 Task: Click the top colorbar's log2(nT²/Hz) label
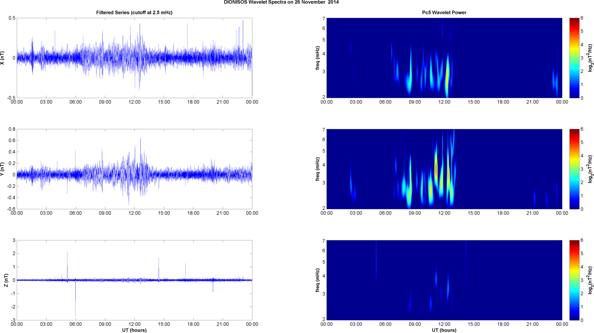click(x=591, y=58)
